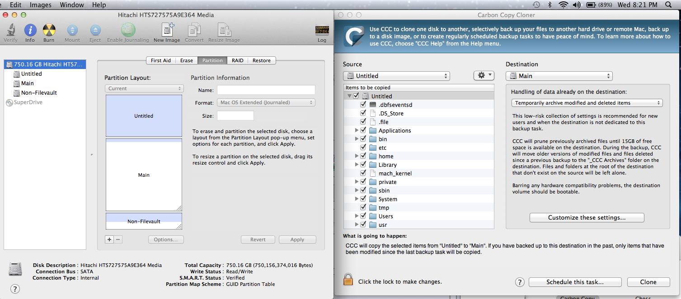Uncheck the Library folder checkbox
The image size is (681, 299).
(363, 165)
